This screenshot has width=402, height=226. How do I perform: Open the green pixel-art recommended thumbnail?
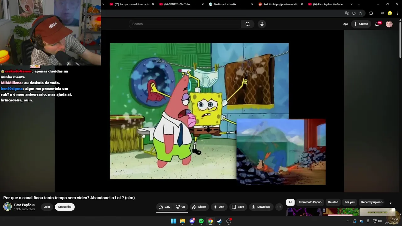coord(340,212)
